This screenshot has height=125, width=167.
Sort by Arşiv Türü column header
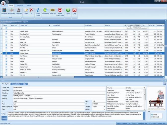[15, 25]
